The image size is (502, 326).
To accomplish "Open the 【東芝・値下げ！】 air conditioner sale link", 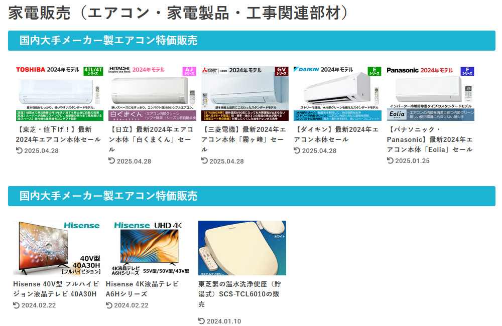I will tap(58, 134).
